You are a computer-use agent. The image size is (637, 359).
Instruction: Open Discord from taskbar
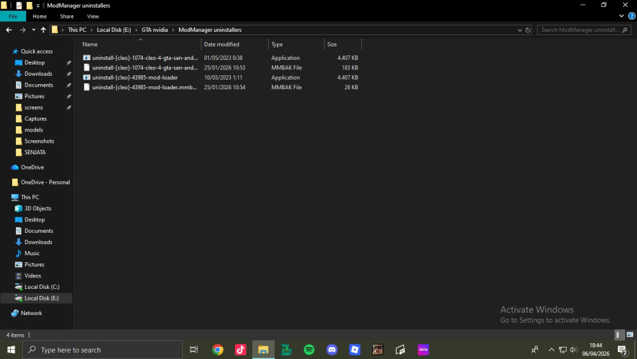point(332,349)
